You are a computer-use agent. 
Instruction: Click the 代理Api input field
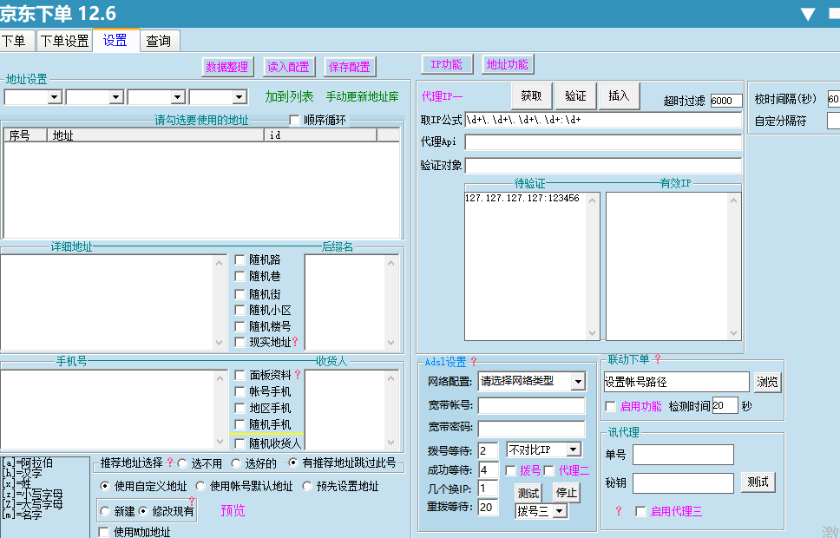(603, 142)
